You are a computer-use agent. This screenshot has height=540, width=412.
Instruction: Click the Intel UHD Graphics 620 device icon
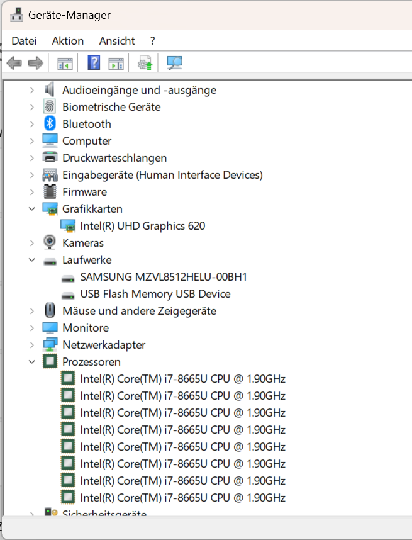68,225
